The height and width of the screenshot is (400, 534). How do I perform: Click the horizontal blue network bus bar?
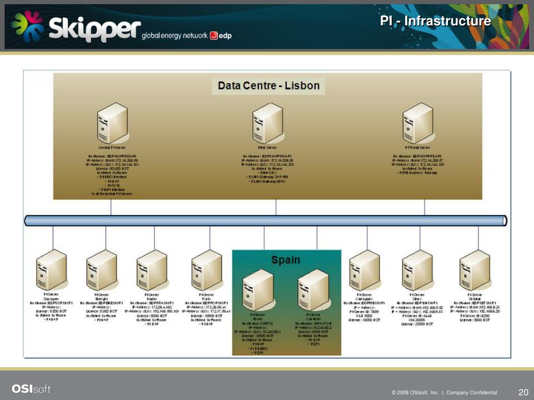(265, 221)
